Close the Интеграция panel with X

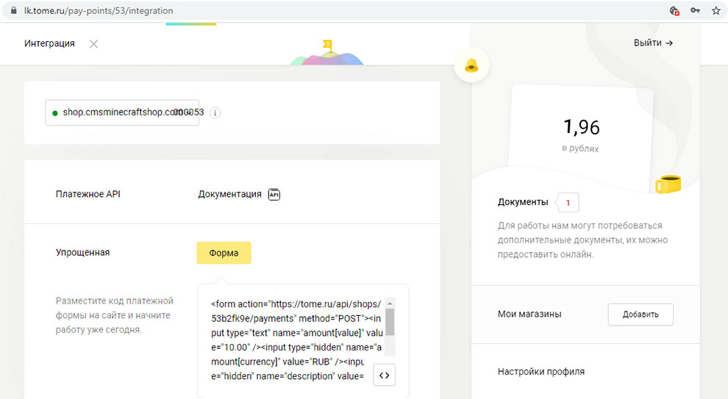93,43
